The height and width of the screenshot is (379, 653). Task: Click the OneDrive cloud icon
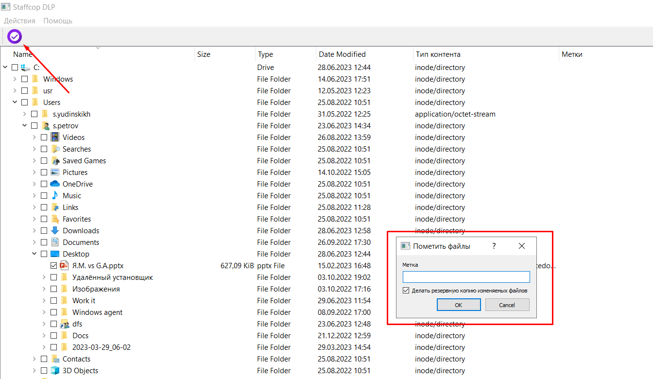coord(55,184)
